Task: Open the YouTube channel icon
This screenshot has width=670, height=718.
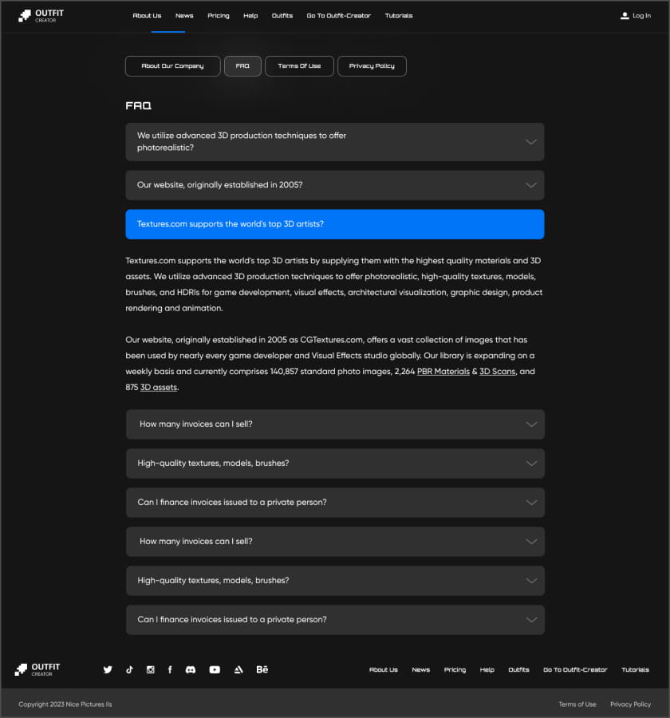Action: click(x=215, y=669)
